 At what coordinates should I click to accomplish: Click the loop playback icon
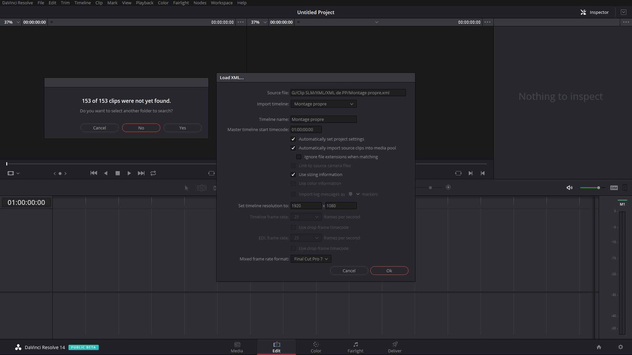(x=153, y=173)
